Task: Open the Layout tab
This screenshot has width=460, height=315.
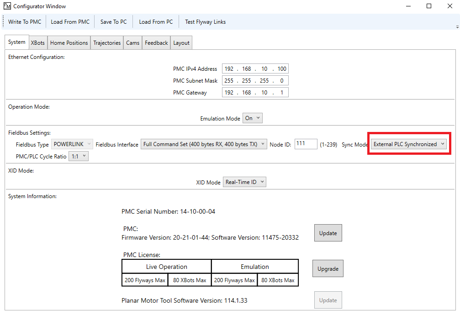Action: coord(181,43)
